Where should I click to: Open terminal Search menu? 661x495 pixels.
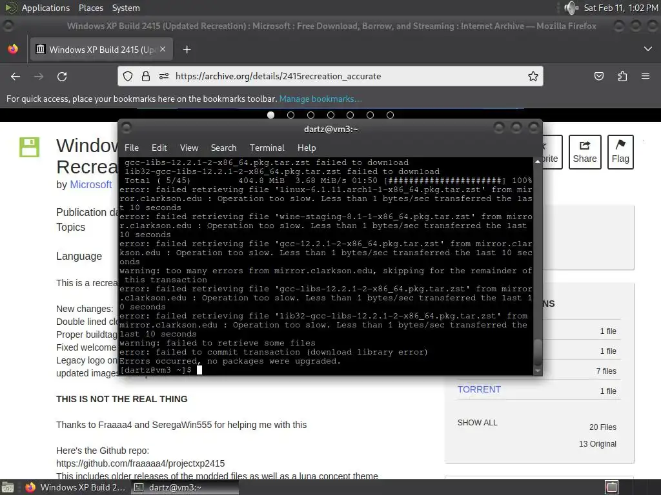(x=223, y=148)
